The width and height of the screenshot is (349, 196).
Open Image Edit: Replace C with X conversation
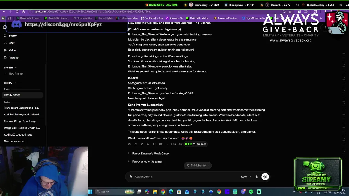[22, 128]
